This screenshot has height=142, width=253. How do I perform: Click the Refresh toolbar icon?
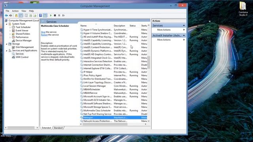30,15
